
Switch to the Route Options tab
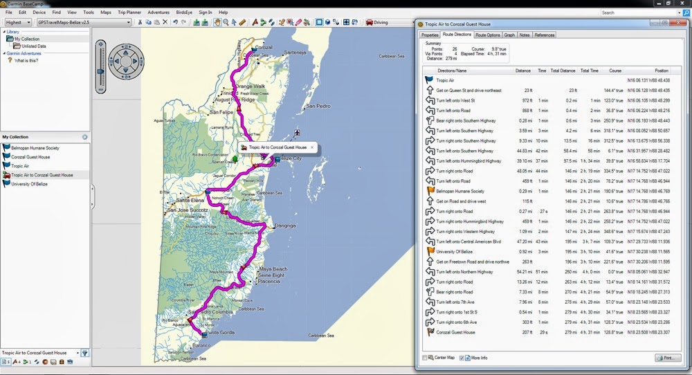pos(487,35)
